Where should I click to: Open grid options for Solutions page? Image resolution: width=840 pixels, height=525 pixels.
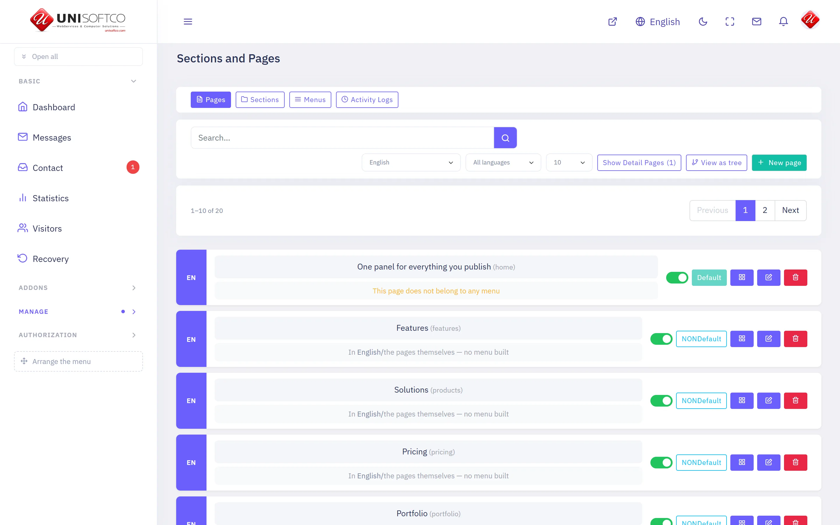coord(742,401)
